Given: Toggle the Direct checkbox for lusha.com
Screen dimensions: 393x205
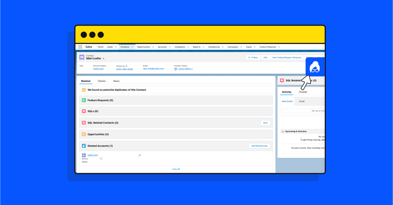Looking at the screenshot, I should point(101,159).
